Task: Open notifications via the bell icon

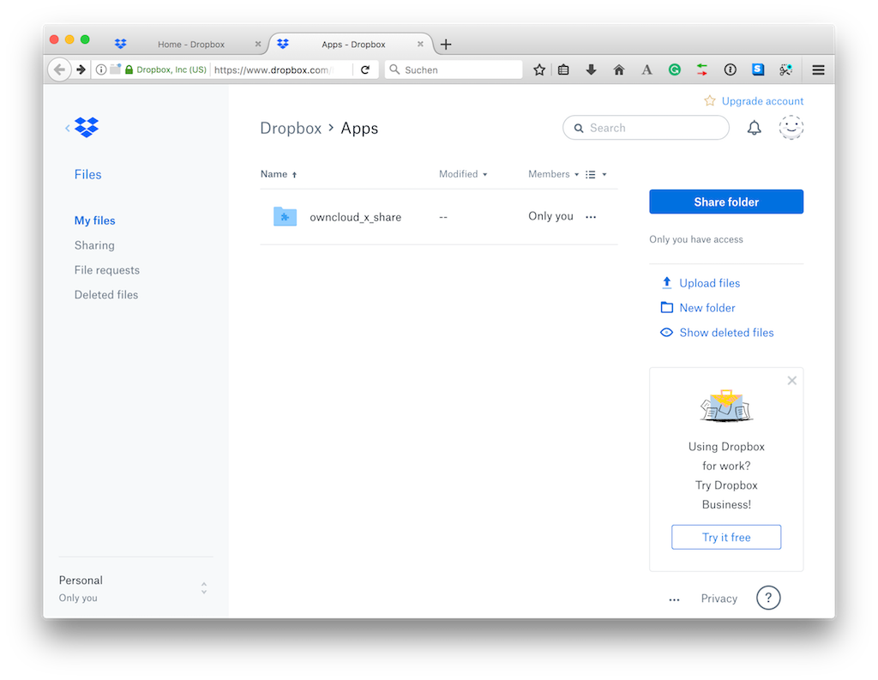Action: pos(754,127)
